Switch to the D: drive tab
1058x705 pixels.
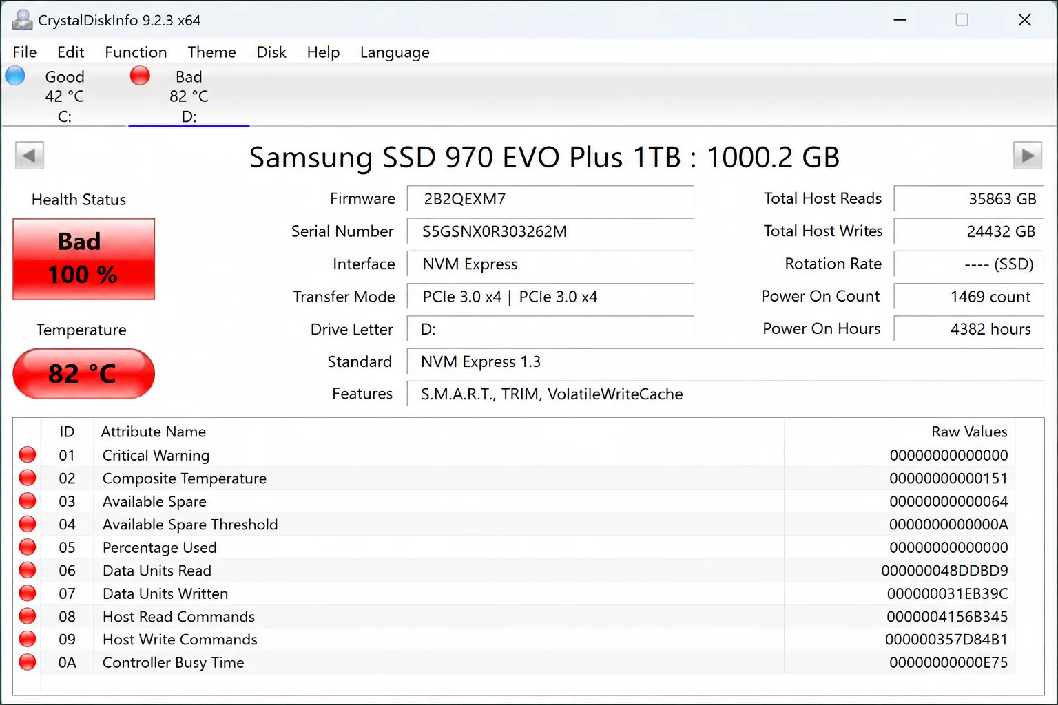click(x=189, y=96)
